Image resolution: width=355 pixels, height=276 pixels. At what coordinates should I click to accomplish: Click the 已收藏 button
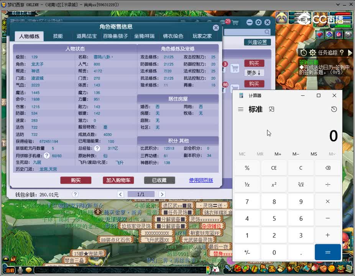pos(159,180)
